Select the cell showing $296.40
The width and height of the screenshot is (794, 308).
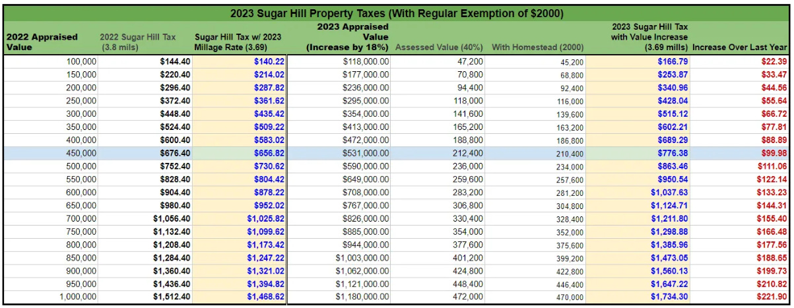(x=145, y=88)
